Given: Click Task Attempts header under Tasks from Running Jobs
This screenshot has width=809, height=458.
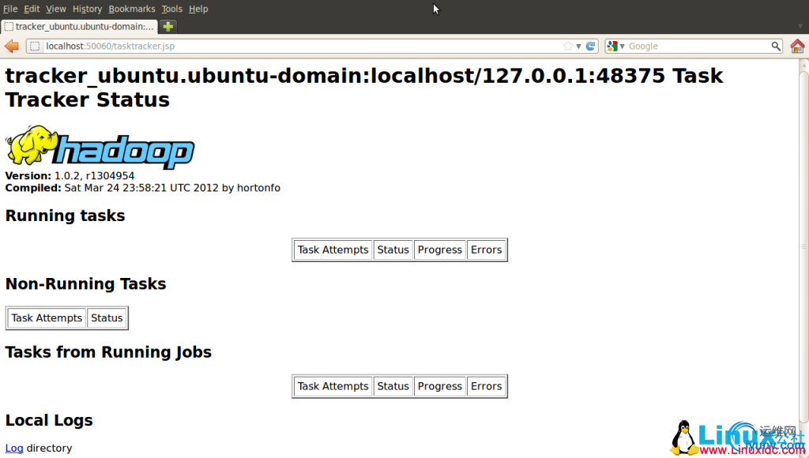Looking at the screenshot, I should pos(333,386).
